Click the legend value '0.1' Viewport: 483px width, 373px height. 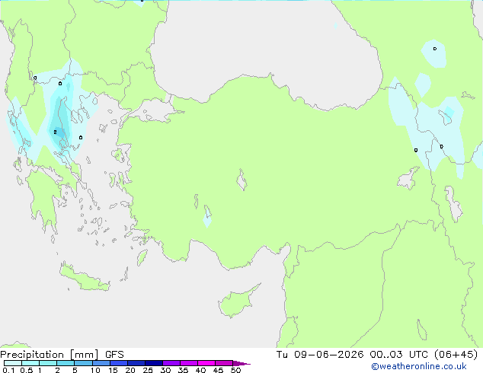pyautogui.click(x=8, y=370)
